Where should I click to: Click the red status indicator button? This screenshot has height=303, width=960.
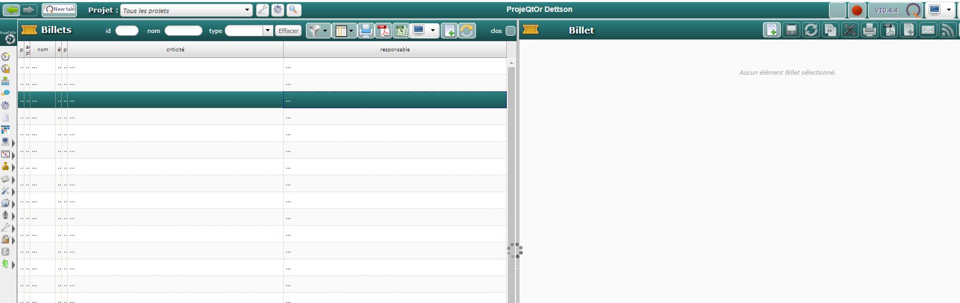[x=857, y=10]
